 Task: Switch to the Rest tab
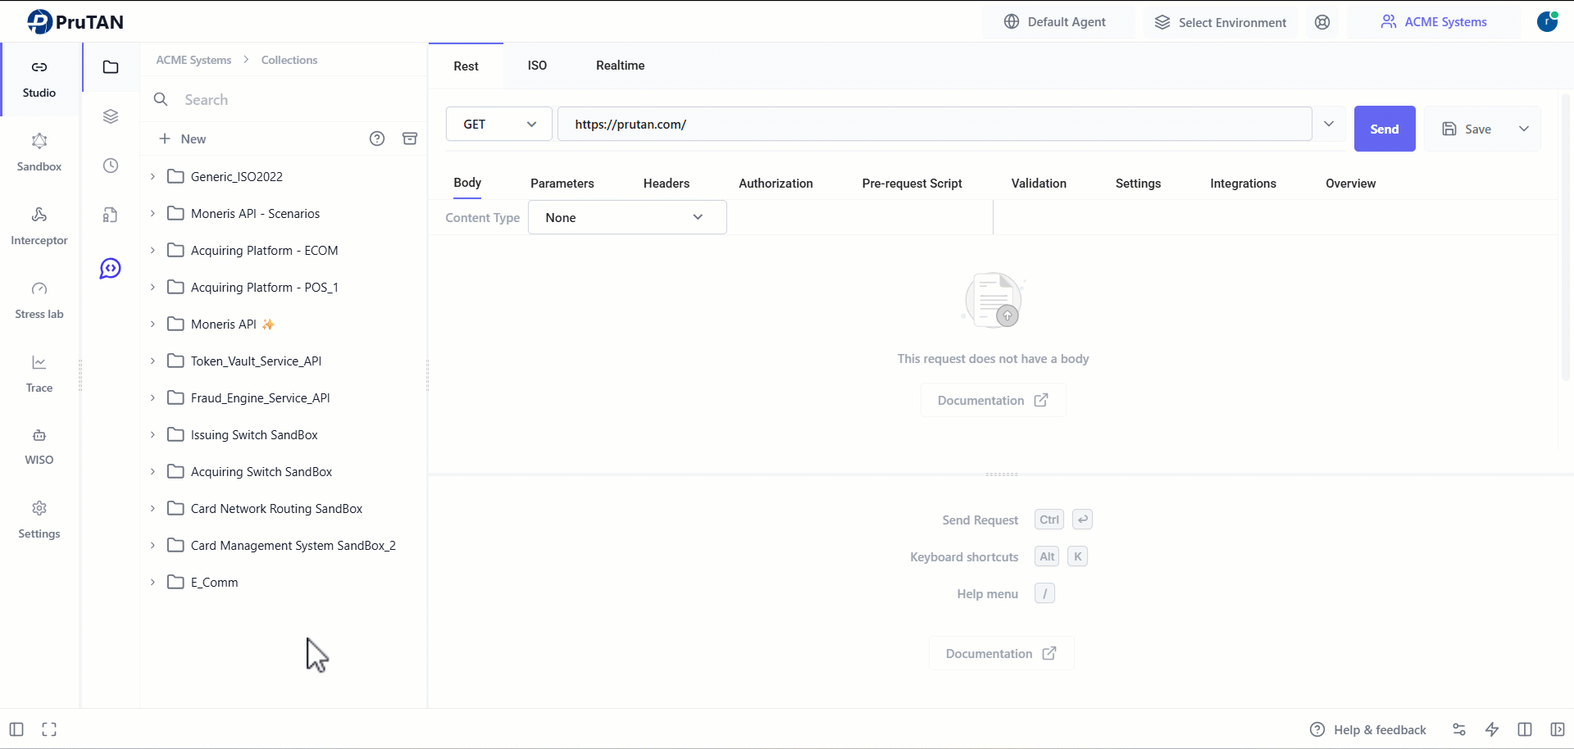(466, 66)
